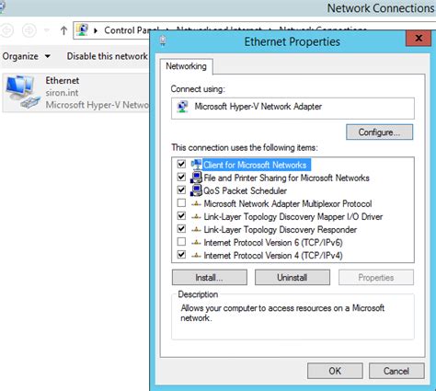Click the Forward arrow in Network Connections
This screenshot has height=391, width=436.
[29, 30]
